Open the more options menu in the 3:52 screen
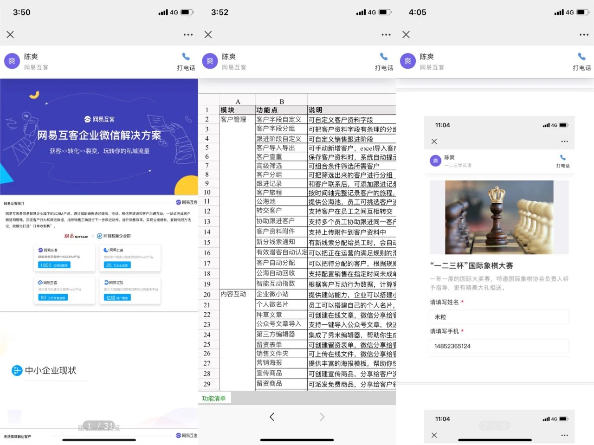The width and height of the screenshot is (594, 445). [x=386, y=34]
